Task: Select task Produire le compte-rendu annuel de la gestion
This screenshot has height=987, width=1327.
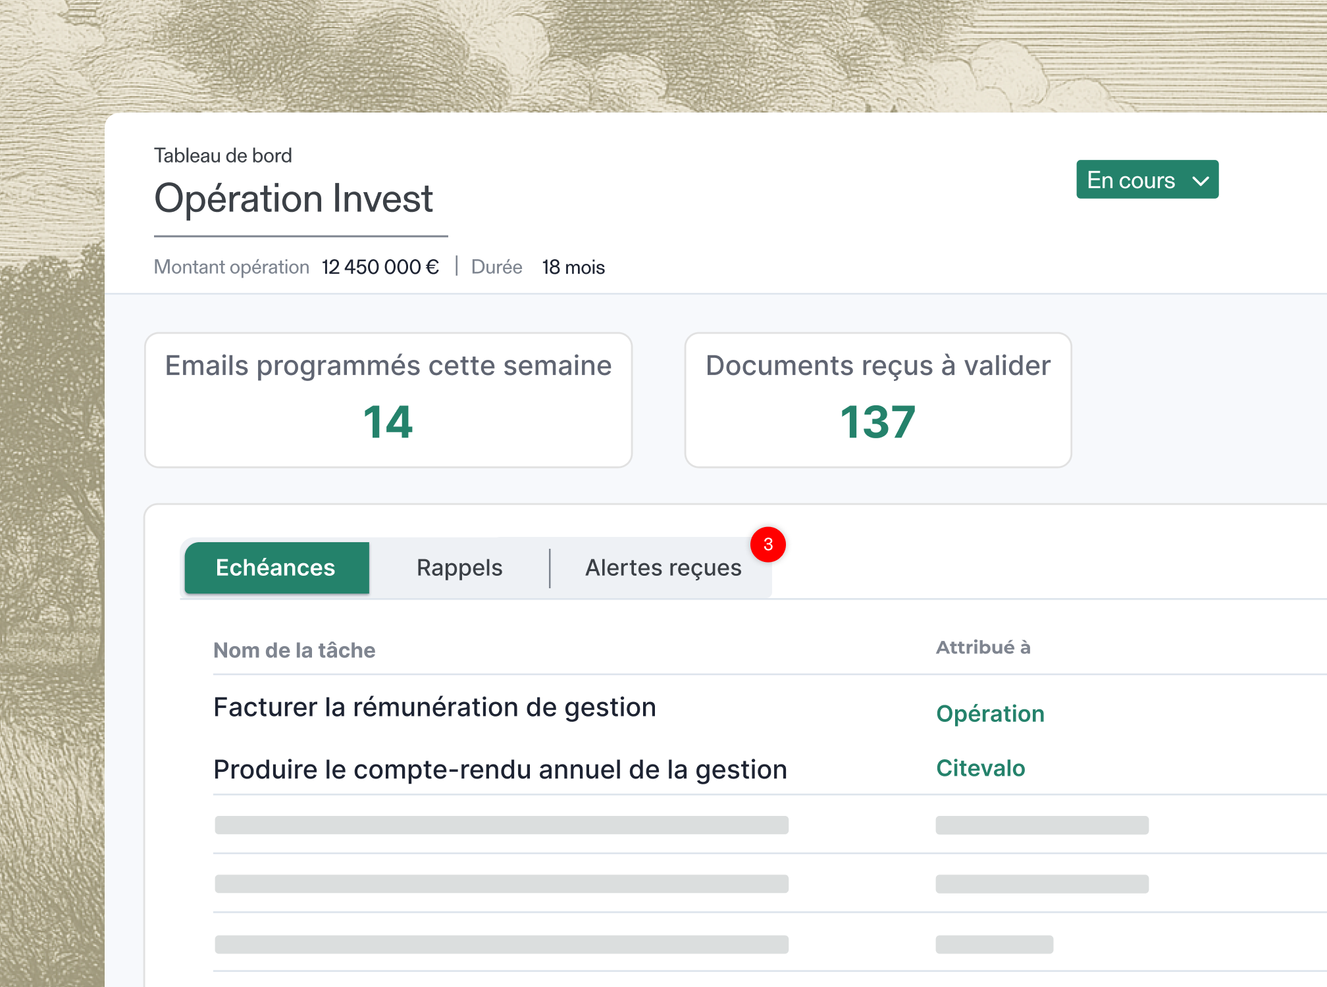Action: click(500, 770)
